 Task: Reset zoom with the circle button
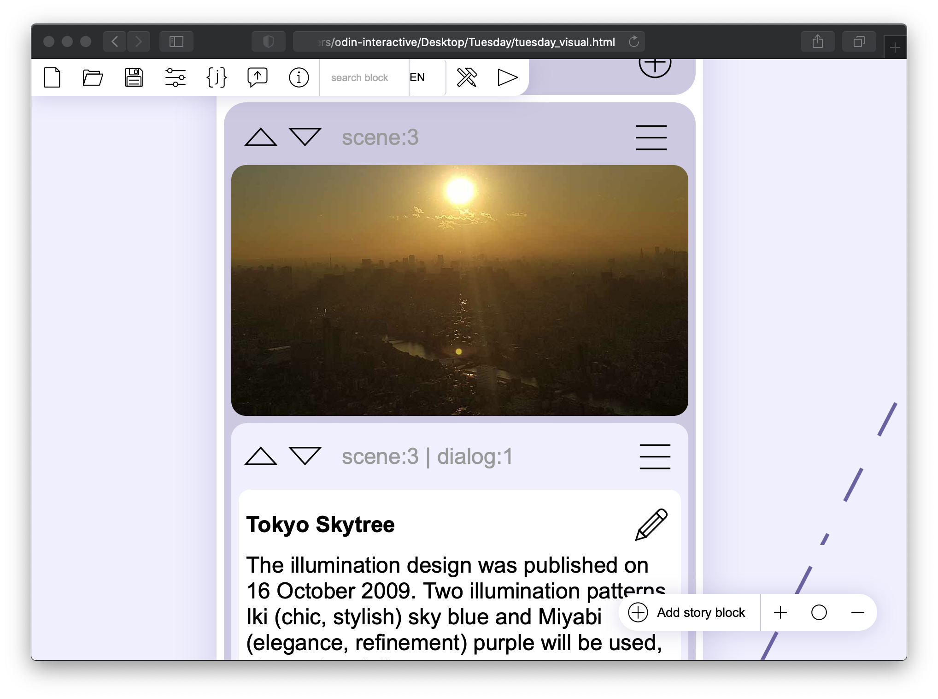pyautogui.click(x=819, y=612)
